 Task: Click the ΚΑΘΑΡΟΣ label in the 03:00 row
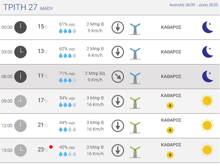[x=171, y=52]
